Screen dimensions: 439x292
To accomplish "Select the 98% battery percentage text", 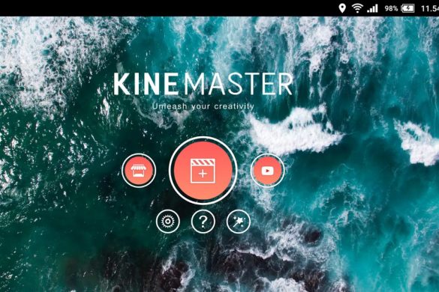I will click(391, 8).
